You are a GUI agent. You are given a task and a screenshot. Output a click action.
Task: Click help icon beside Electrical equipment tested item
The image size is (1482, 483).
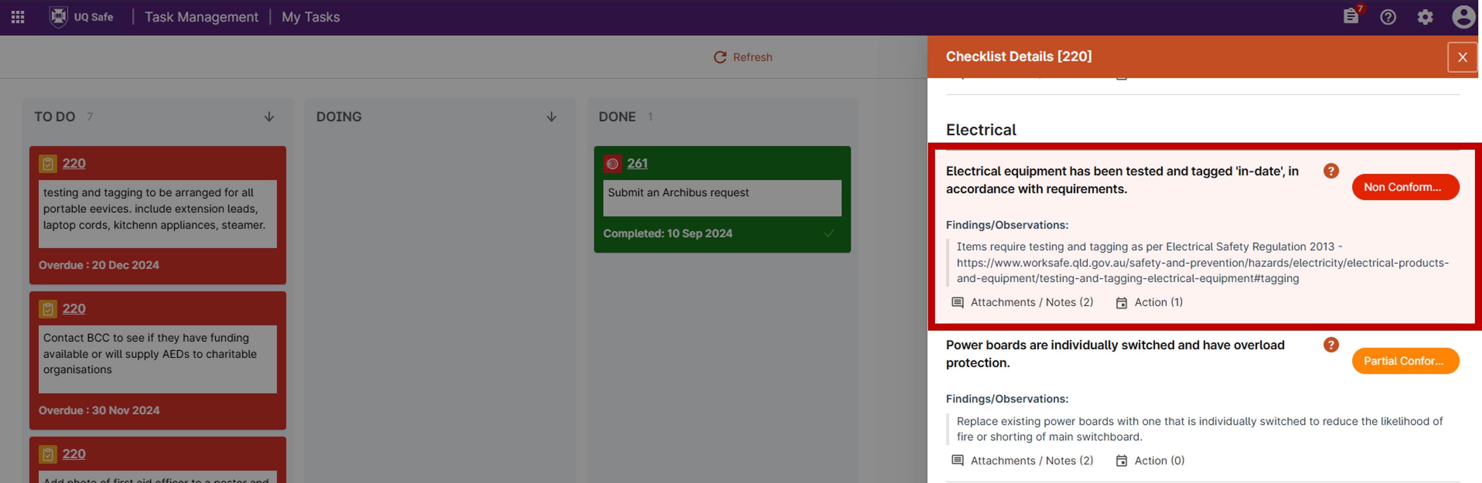1331,171
